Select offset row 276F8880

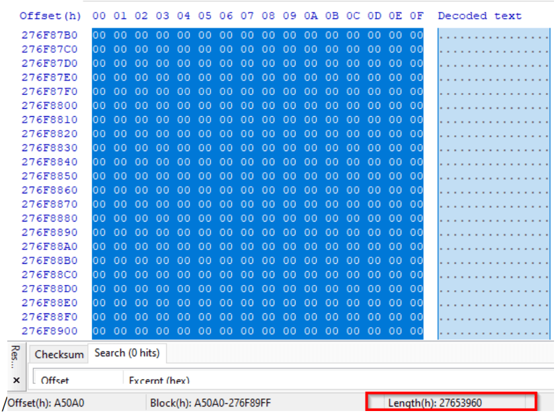[x=50, y=218]
